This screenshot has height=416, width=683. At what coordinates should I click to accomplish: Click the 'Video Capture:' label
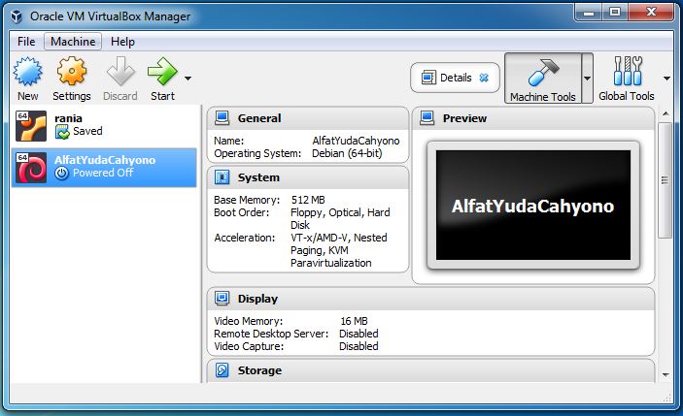point(249,346)
